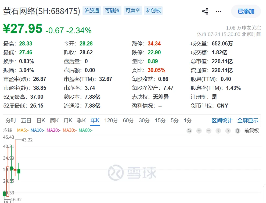Screen dimensions: 266x203
Task: Switch to the 120分 chart tab
Action: pos(111,120)
